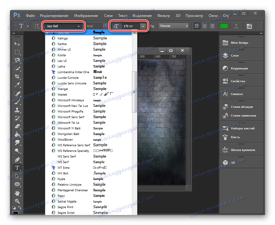Open the character and paragraph panels toggle
This screenshot has height=225, width=275.
click(x=249, y=26)
